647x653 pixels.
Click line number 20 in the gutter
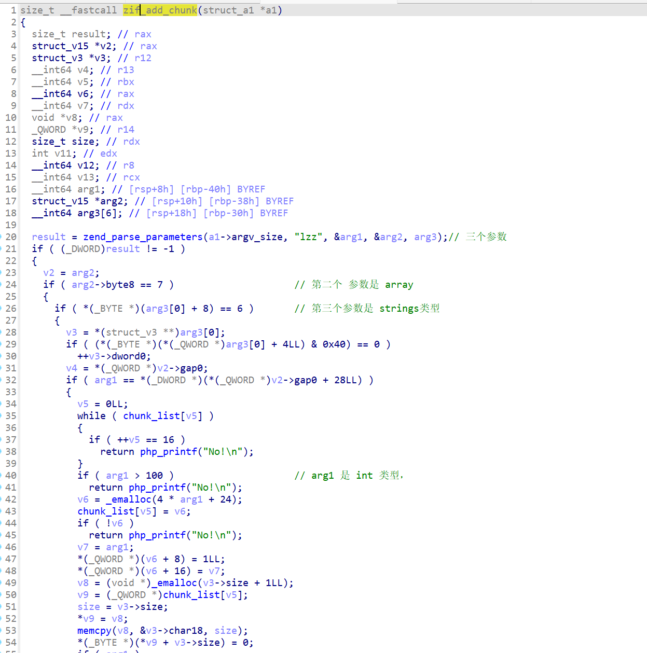(11, 237)
